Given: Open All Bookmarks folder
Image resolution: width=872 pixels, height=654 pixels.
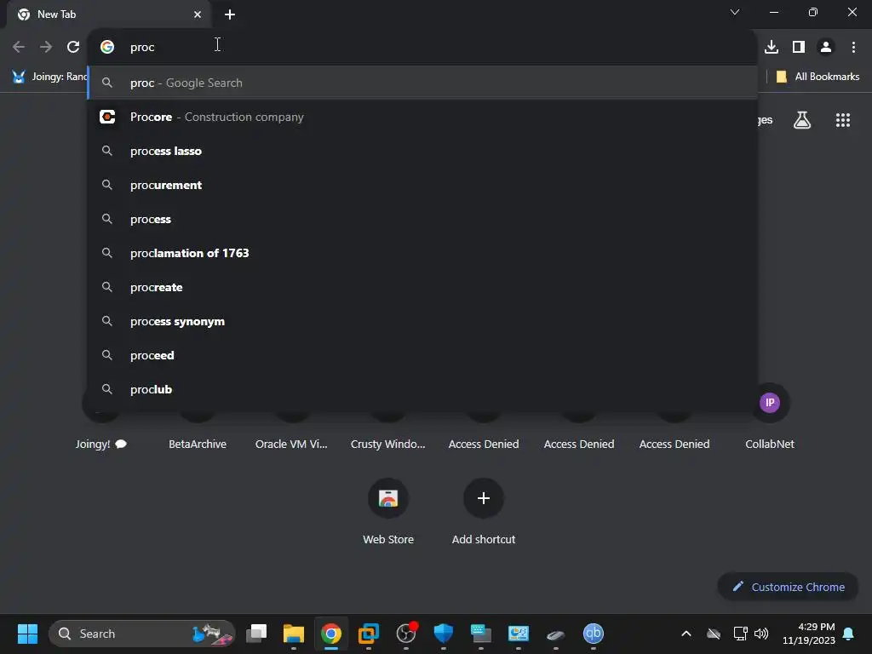Looking at the screenshot, I should pyautogui.click(x=817, y=77).
